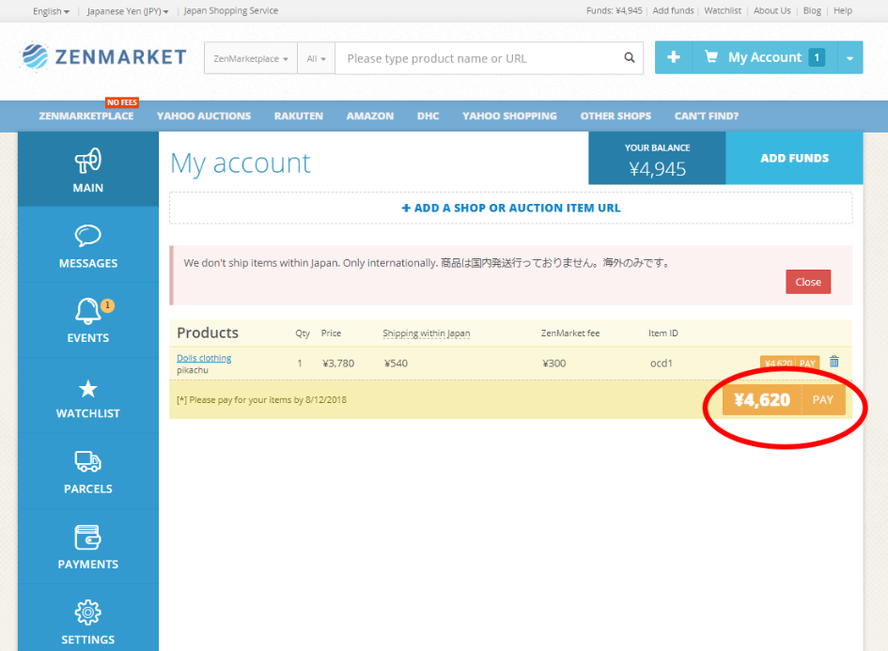The height and width of the screenshot is (651, 888).
Task: Click the Qty column header
Action: coord(303,333)
